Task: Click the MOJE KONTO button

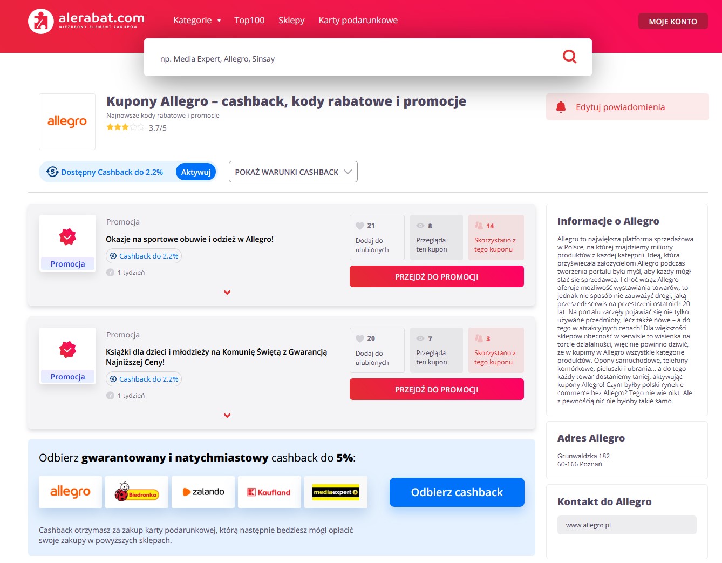Action: [x=673, y=21]
